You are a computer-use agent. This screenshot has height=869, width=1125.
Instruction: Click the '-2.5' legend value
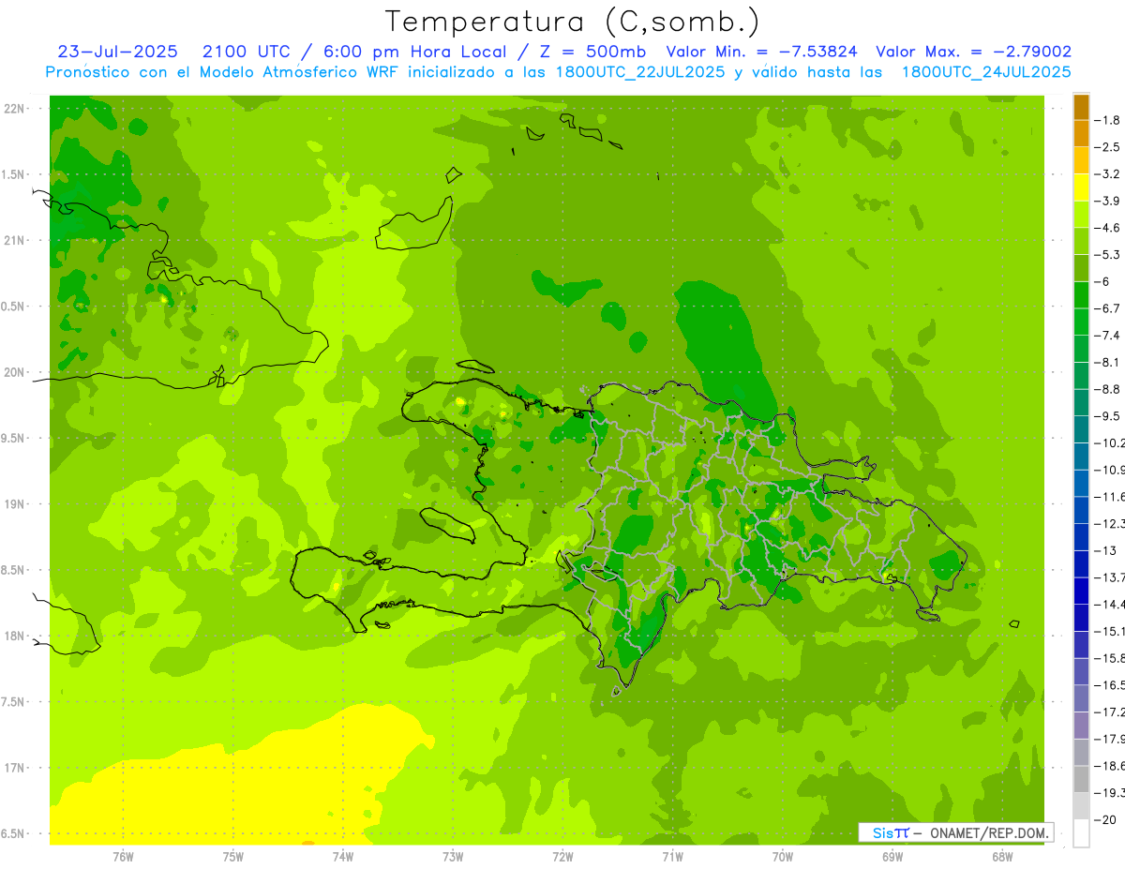coord(1107,147)
